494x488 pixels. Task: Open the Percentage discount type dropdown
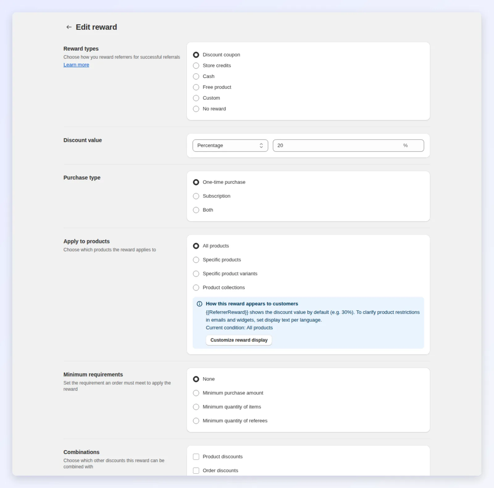tap(230, 145)
